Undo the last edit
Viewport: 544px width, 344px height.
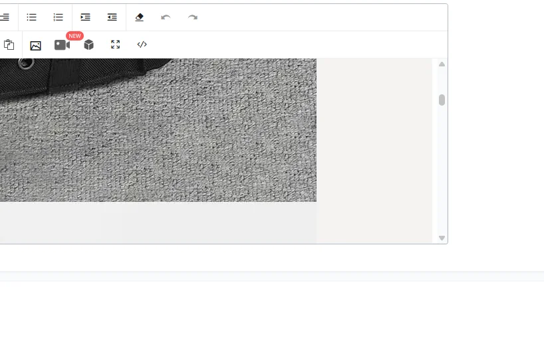[166, 17]
